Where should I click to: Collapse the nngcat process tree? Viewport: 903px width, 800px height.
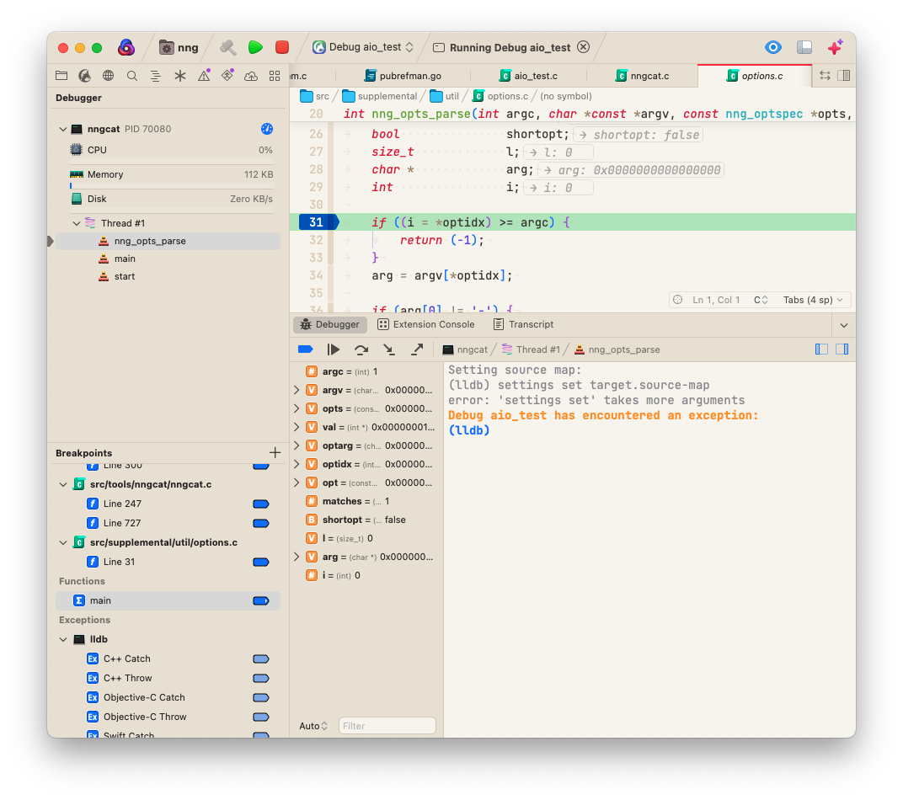click(63, 129)
